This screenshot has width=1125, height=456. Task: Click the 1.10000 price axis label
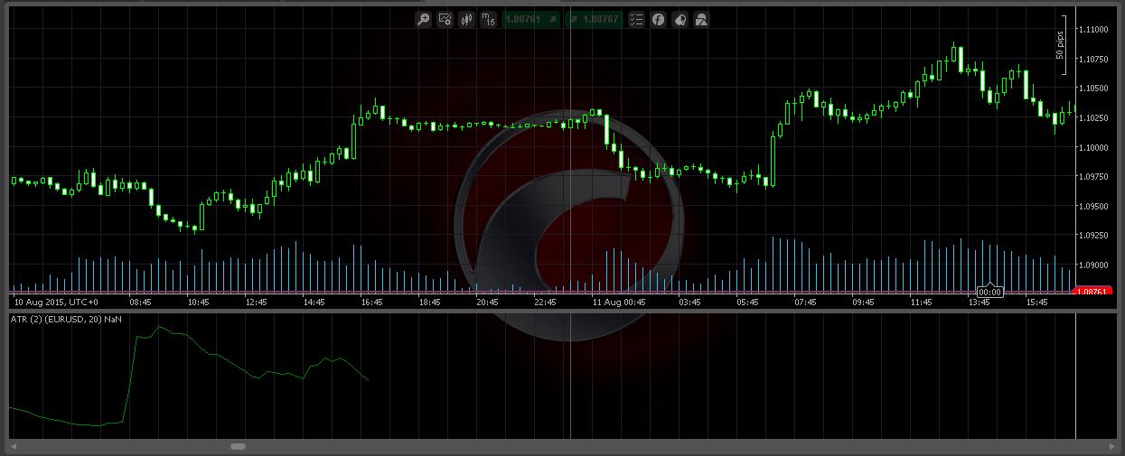click(1093, 147)
